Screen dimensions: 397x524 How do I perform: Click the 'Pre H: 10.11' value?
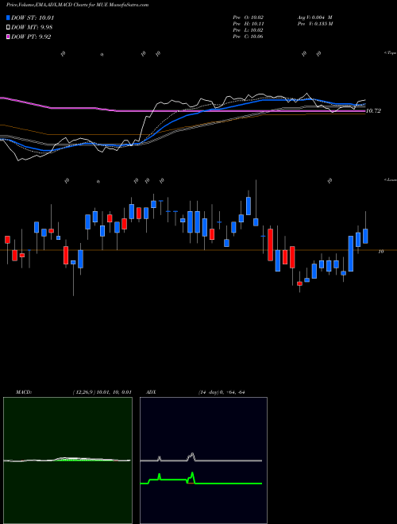point(248,24)
